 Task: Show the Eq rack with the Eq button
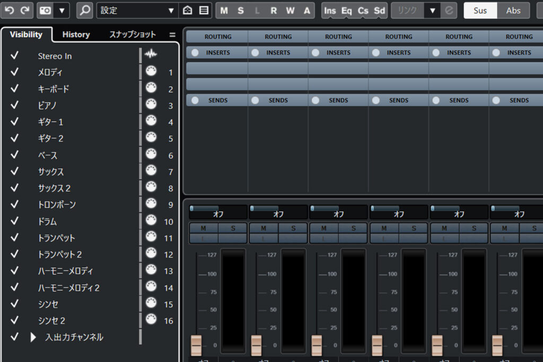click(x=346, y=10)
